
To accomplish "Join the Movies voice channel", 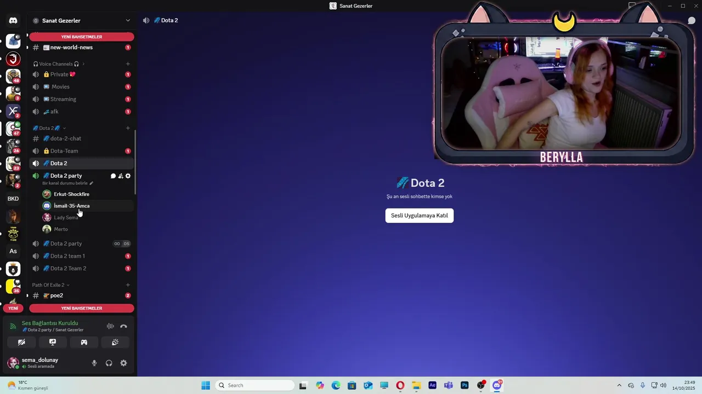I will tap(81, 86).
